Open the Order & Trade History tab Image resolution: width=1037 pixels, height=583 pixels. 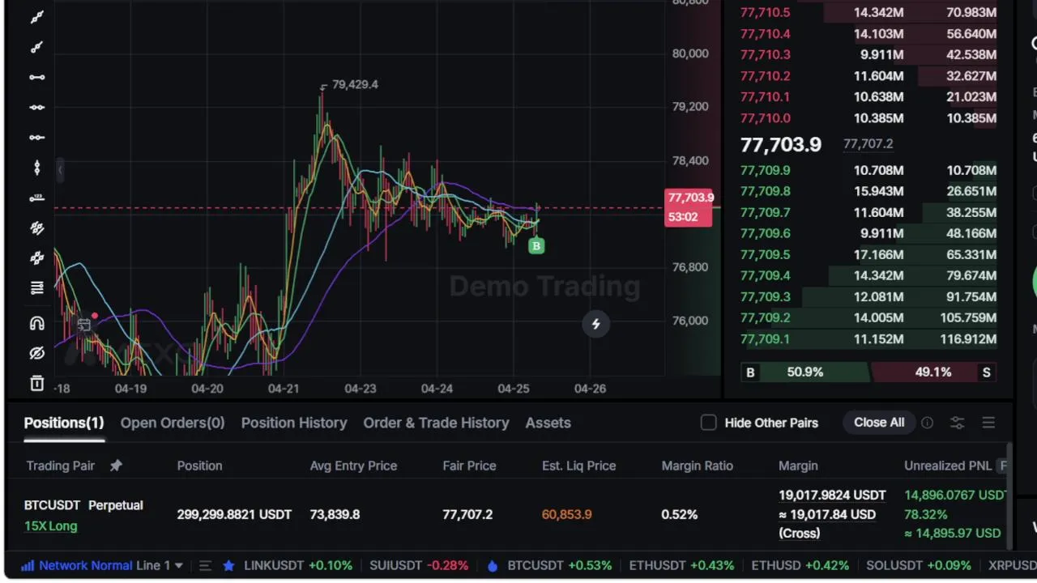pyautogui.click(x=436, y=423)
